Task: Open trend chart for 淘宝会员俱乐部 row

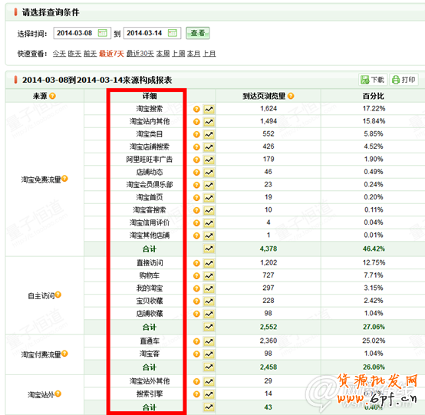Action: pyautogui.click(x=209, y=185)
